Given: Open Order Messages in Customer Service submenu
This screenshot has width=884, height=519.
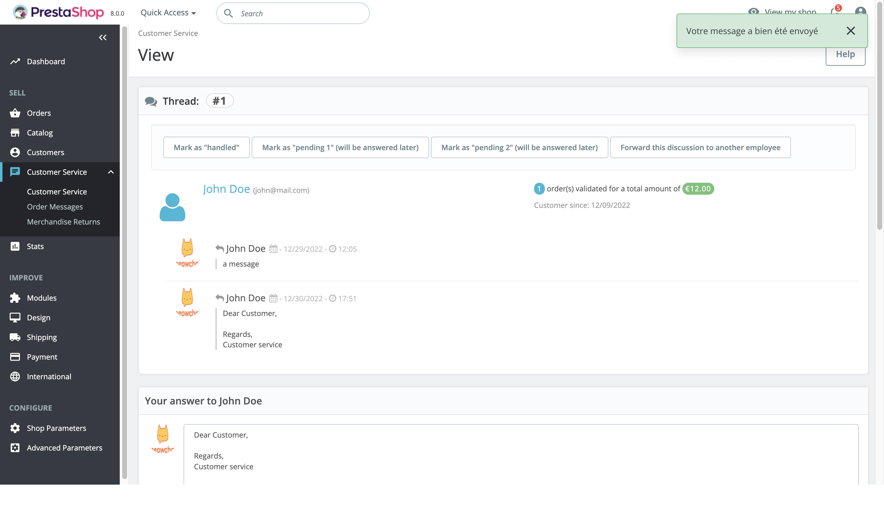Looking at the screenshot, I should click(55, 207).
